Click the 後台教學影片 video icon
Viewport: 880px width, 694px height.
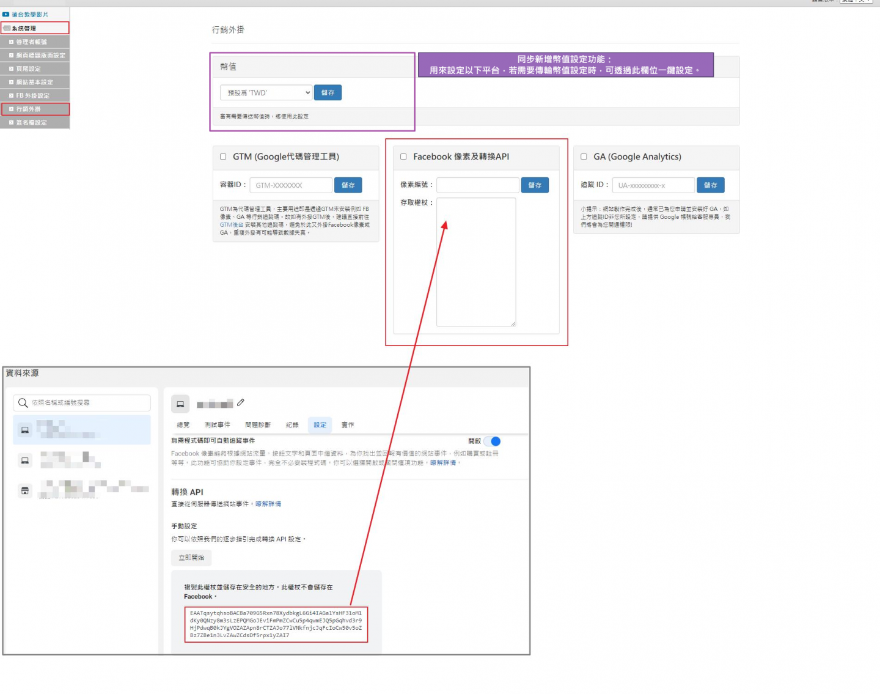6,14
